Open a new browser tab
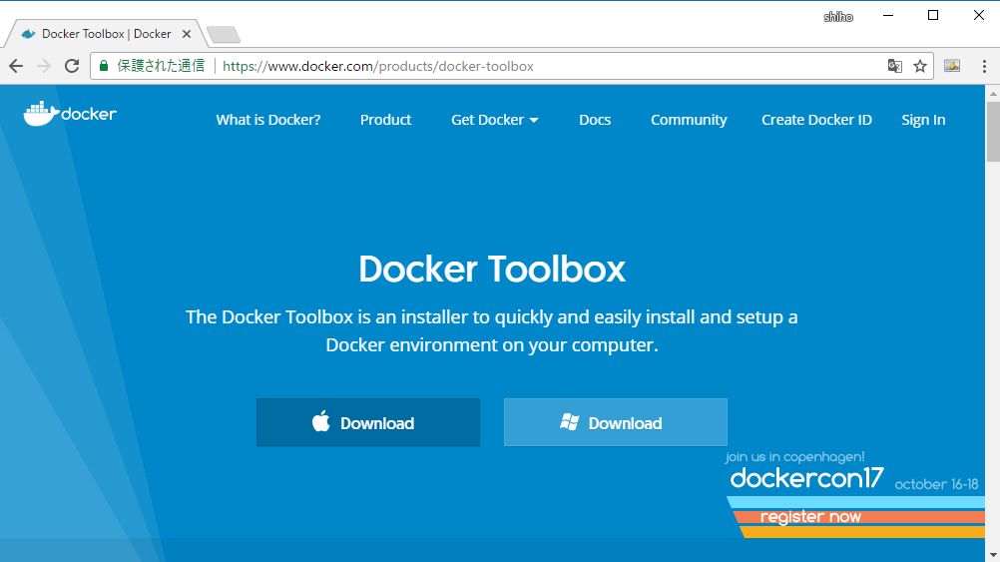The image size is (1000, 562). pyautogui.click(x=224, y=35)
